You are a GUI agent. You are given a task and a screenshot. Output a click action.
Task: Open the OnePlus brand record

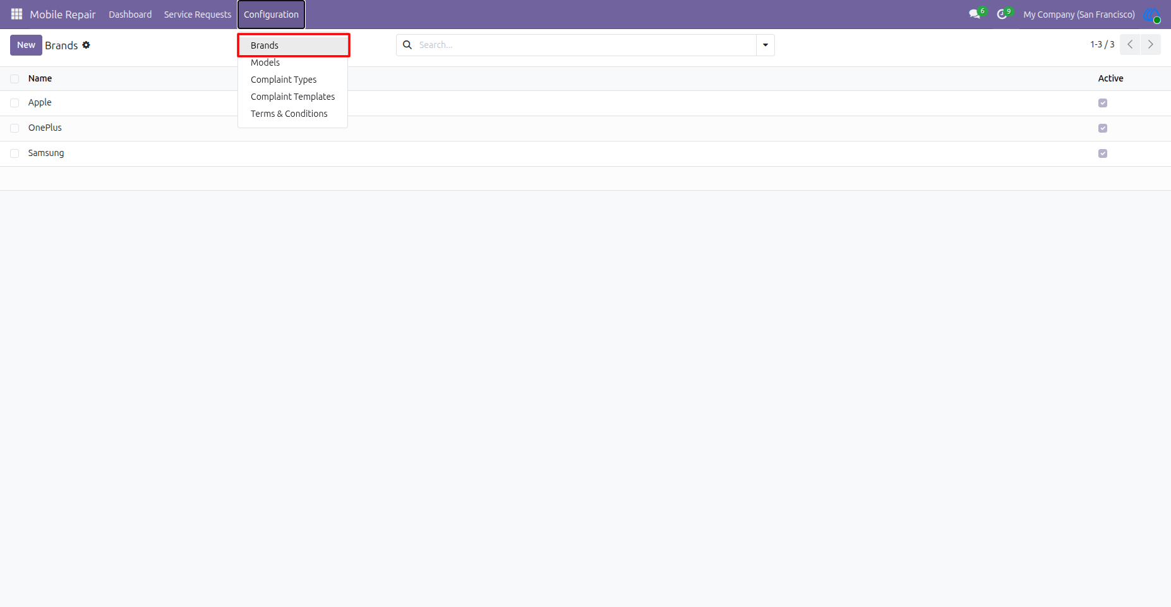(x=45, y=128)
